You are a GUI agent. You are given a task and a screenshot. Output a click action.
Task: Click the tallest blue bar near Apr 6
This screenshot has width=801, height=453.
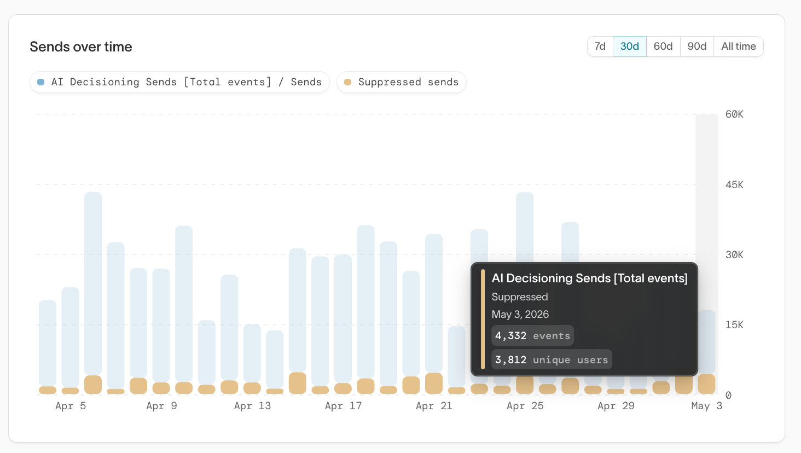93,283
